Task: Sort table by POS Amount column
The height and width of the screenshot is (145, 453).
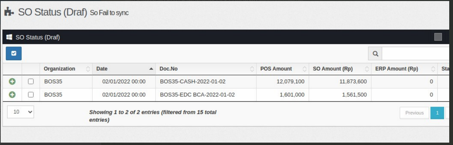Action: (282, 69)
